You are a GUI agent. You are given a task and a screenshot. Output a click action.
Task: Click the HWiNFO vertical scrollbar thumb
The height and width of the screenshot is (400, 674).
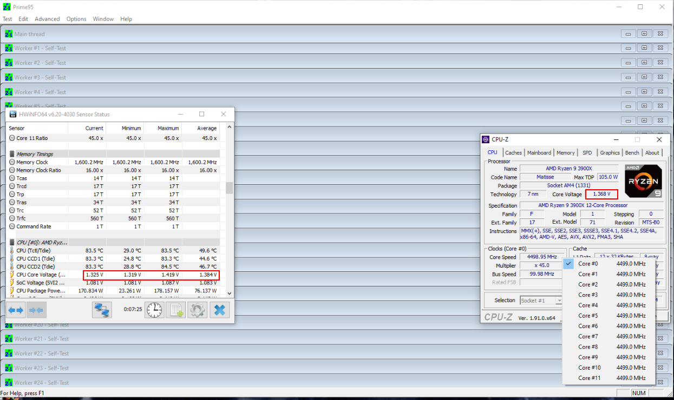tap(230, 188)
